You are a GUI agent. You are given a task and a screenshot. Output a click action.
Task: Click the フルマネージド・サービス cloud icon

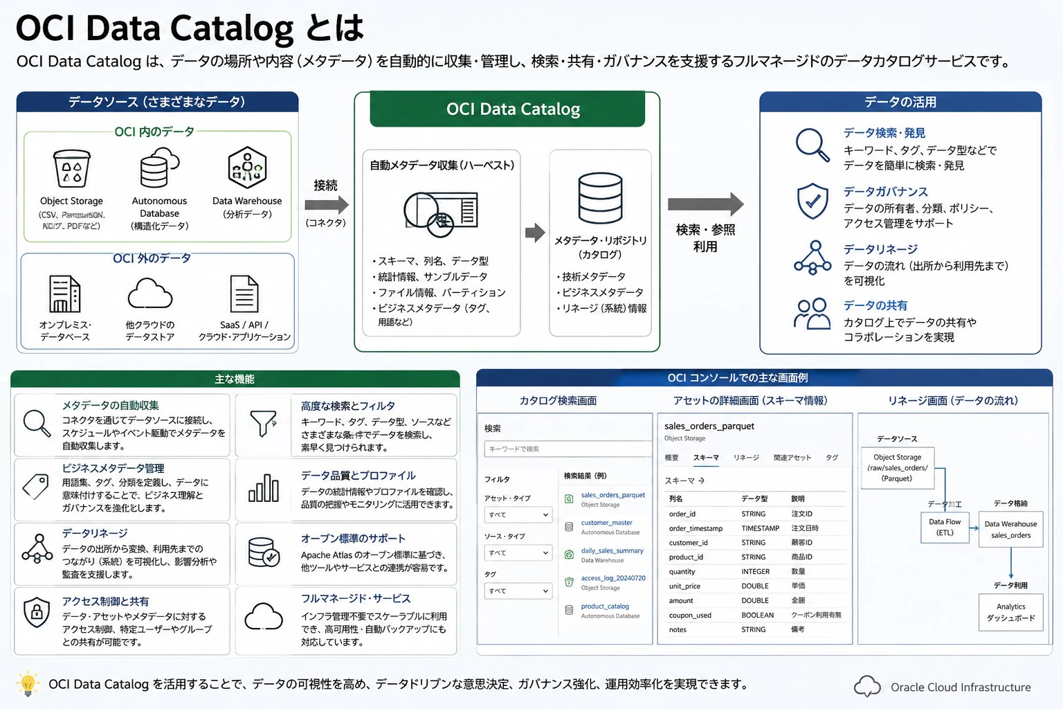point(264,616)
